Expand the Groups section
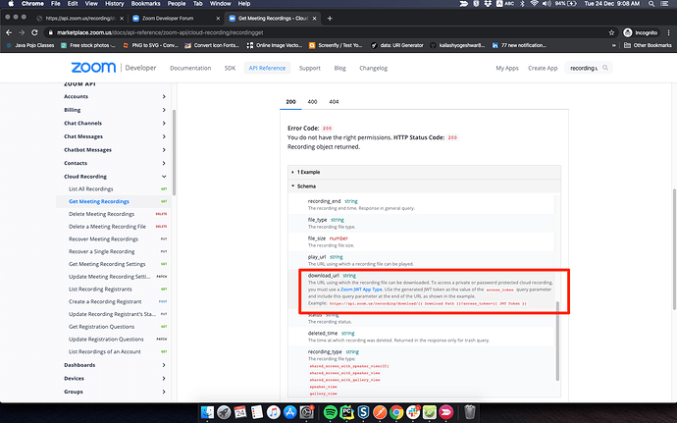677x423 pixels. (x=164, y=392)
